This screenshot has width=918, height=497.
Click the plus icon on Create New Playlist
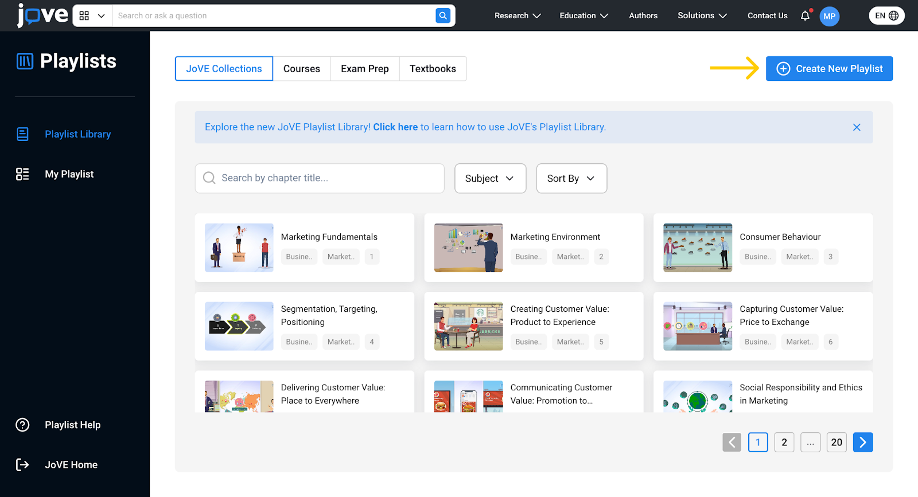coord(783,69)
